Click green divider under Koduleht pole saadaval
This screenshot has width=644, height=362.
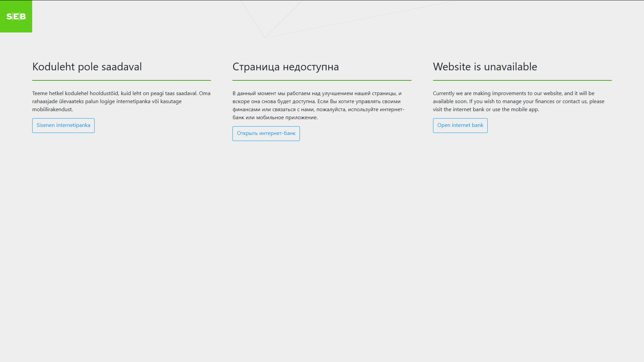coord(121,80)
